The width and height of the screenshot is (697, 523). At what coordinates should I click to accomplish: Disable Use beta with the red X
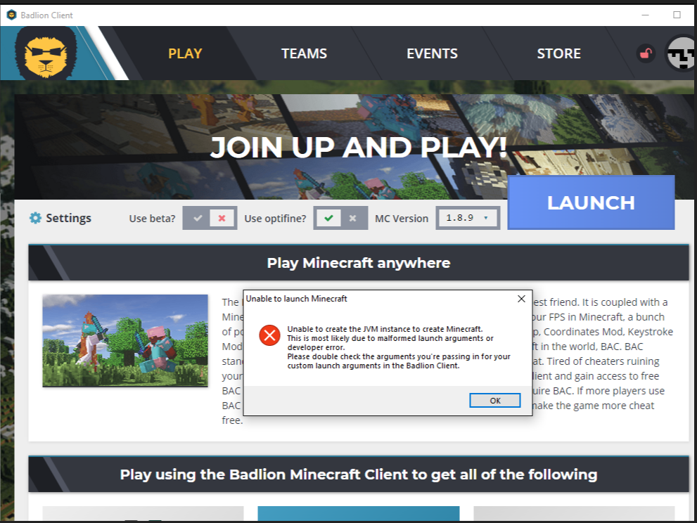click(x=222, y=218)
